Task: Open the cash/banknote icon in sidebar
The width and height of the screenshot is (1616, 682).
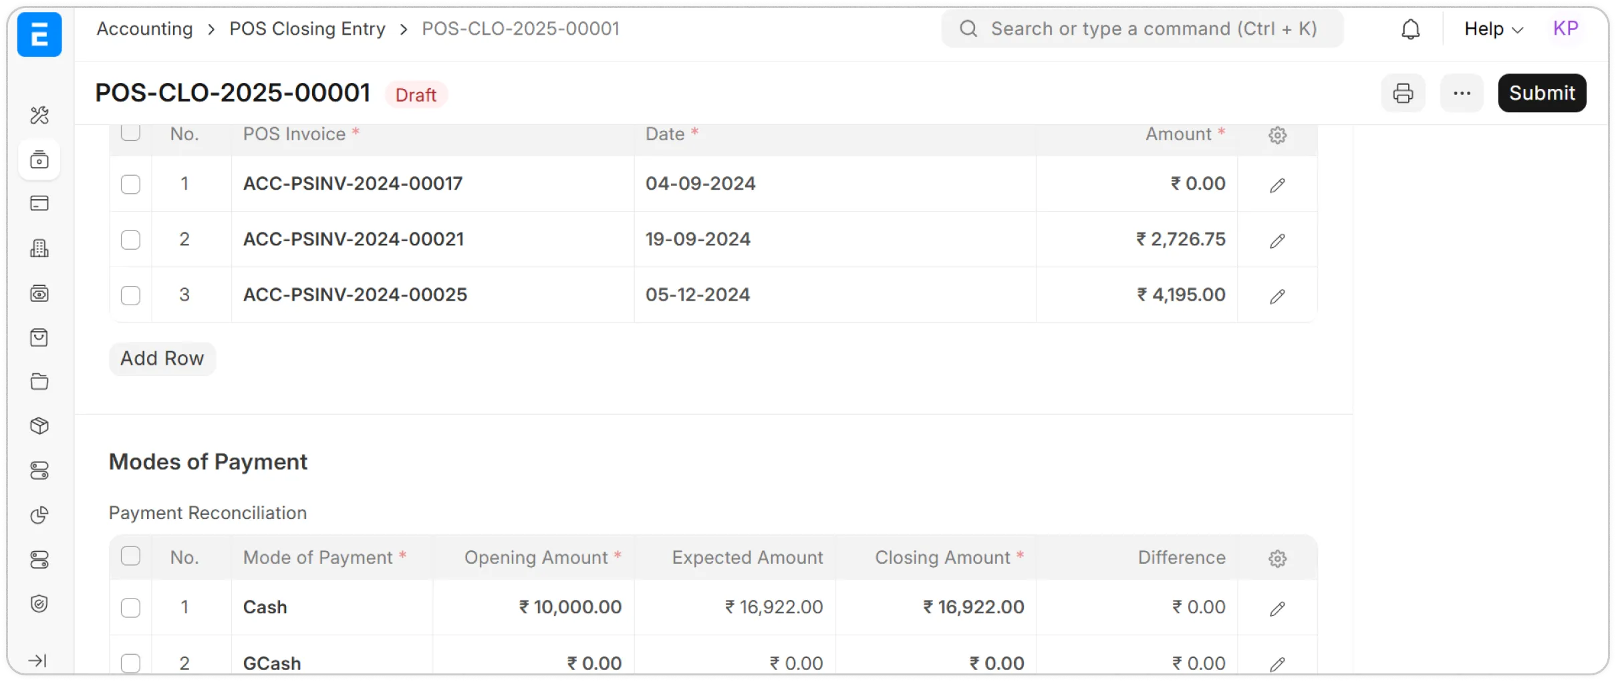Action: click(x=40, y=293)
